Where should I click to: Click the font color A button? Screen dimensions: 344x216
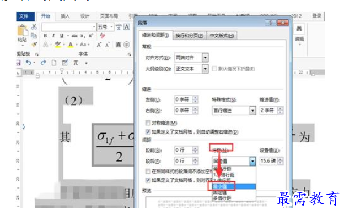[71, 45]
